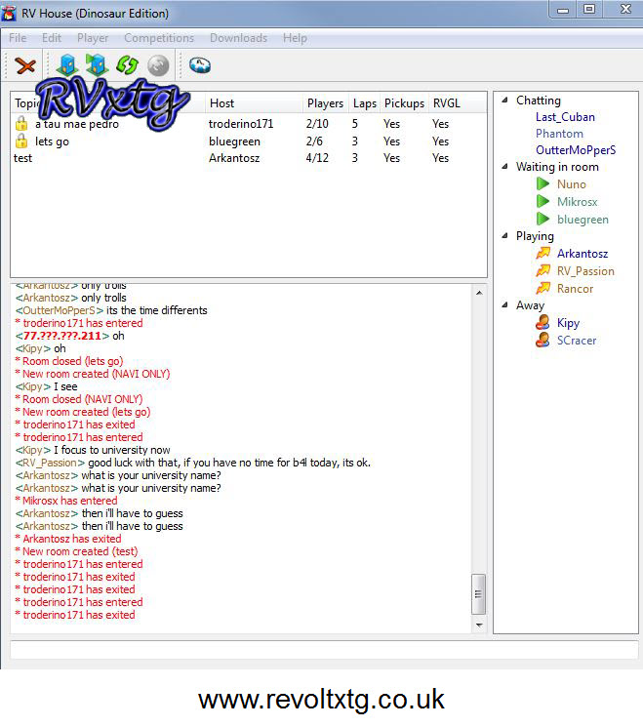Click host name Arkantosz in room list

click(x=234, y=158)
